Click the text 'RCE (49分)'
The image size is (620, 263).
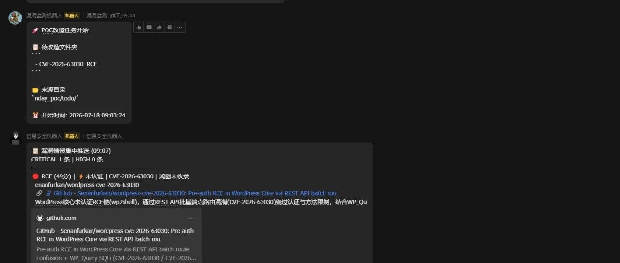(56, 176)
